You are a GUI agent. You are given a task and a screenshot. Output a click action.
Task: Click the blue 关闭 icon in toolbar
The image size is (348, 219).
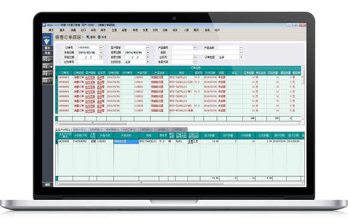tap(99, 37)
